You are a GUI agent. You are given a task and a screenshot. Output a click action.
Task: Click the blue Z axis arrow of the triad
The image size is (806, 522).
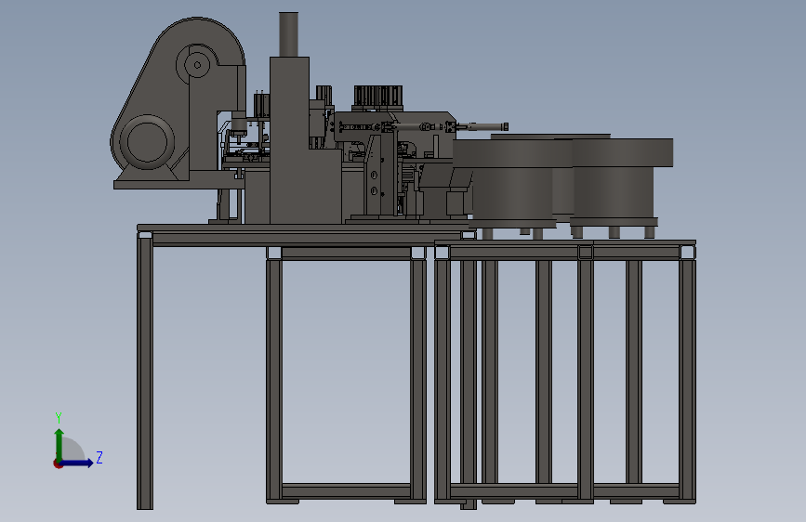pos(77,463)
